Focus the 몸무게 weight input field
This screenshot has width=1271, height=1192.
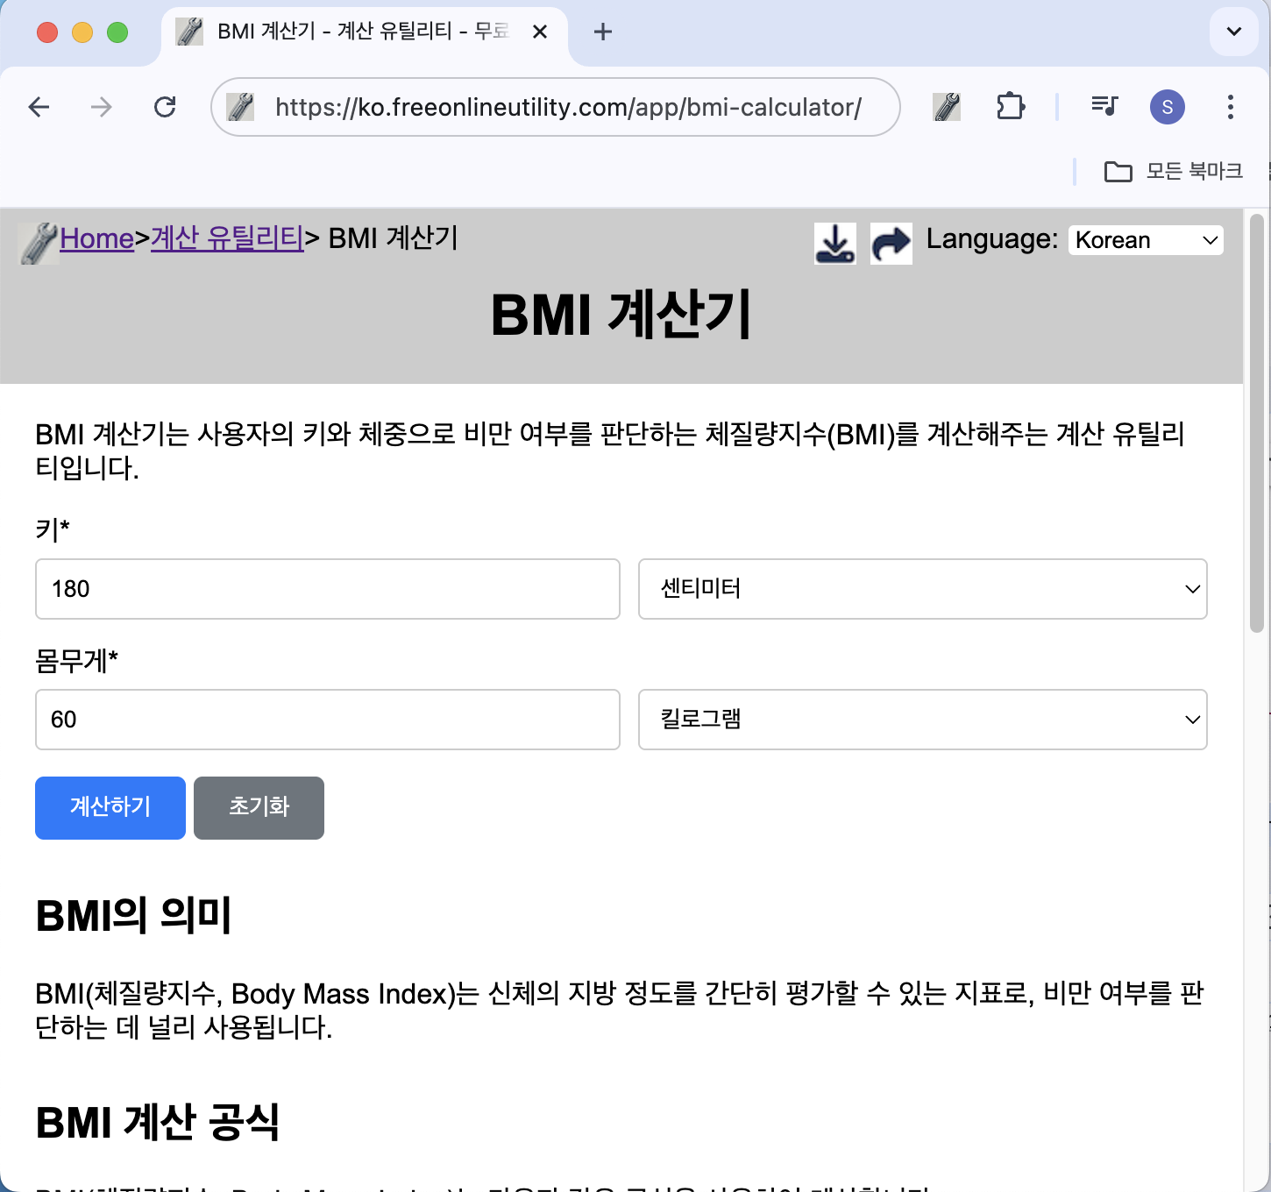coord(328,720)
